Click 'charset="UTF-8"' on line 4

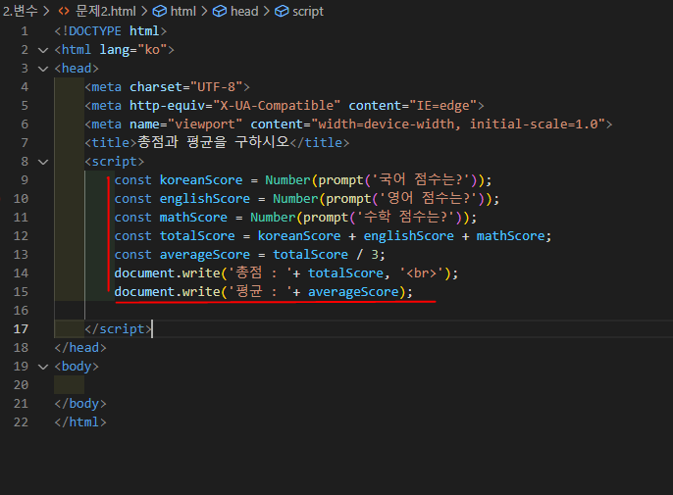pos(186,87)
